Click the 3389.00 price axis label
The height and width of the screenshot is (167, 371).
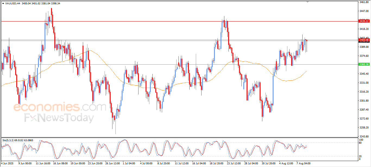click(364, 47)
